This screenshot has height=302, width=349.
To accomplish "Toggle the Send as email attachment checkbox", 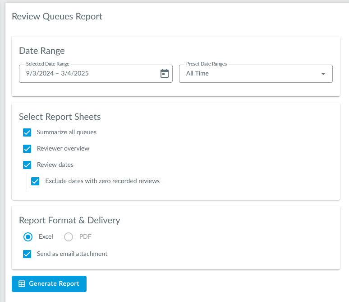I will coord(27,254).
